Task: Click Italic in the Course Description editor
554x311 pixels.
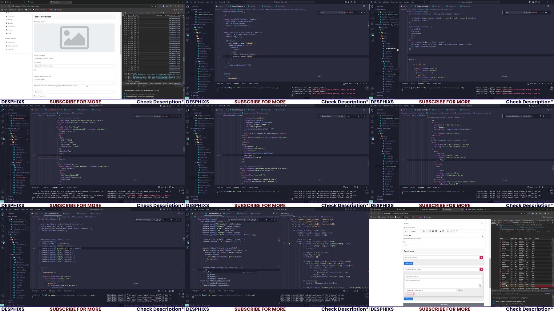Action: tap(427, 231)
